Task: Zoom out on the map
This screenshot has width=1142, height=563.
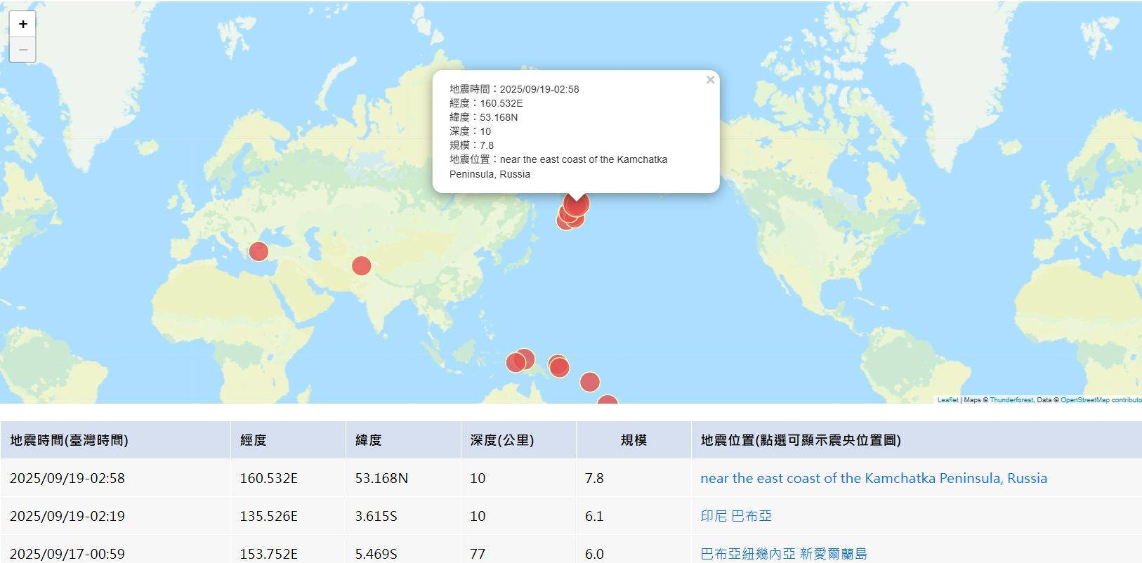Action: click(x=22, y=50)
